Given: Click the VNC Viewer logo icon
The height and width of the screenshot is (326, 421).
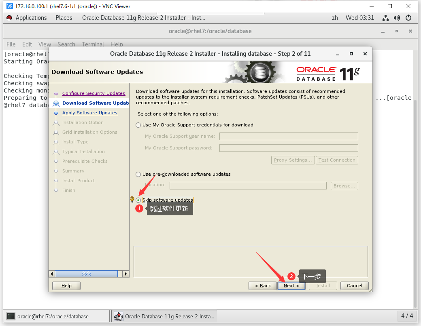Looking at the screenshot, I should pyautogui.click(x=10, y=6).
